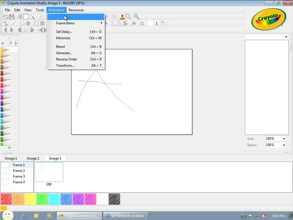The image size is (293, 220).
Task: Pick the blue scribble color swatch
Action: coord(66,199)
